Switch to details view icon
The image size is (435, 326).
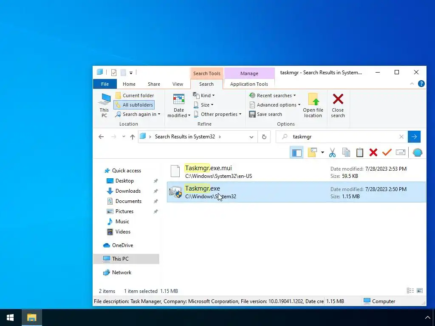[x=410, y=290]
